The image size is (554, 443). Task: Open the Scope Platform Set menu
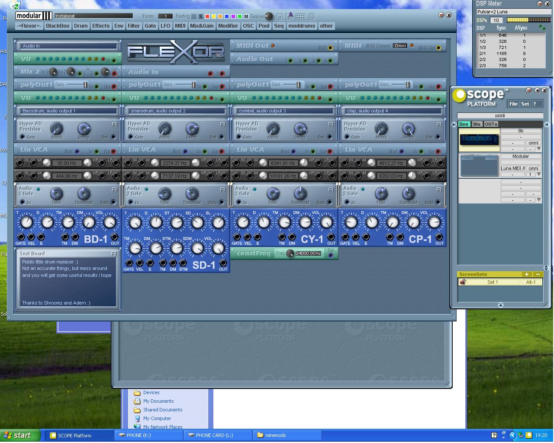tap(525, 104)
